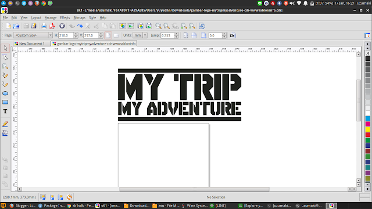Select the fill tool

[5, 133]
